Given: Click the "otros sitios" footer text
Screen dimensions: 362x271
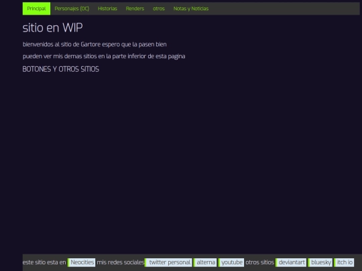Looking at the screenshot, I should (259, 262).
